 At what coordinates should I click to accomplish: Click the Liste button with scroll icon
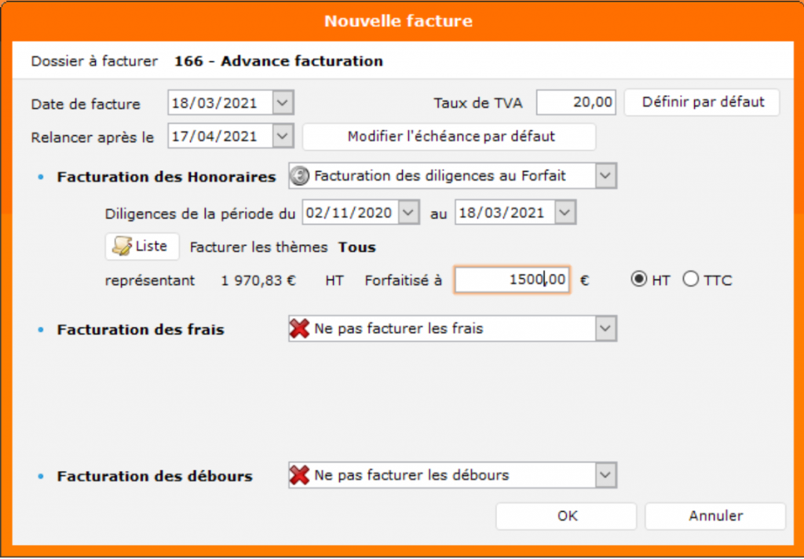click(142, 247)
